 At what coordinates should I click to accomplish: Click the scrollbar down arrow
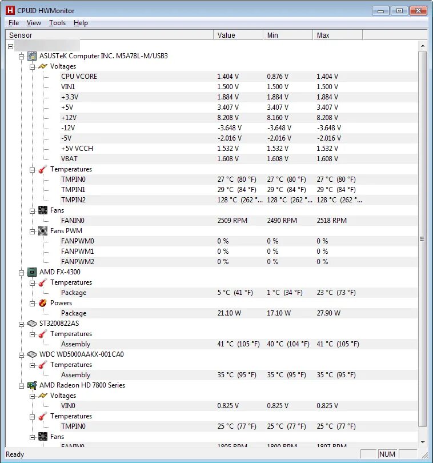(x=423, y=442)
